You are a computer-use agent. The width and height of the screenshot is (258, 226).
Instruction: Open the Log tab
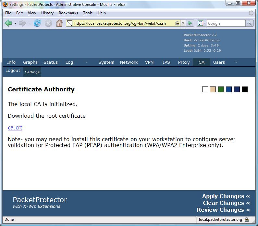coord(69,62)
